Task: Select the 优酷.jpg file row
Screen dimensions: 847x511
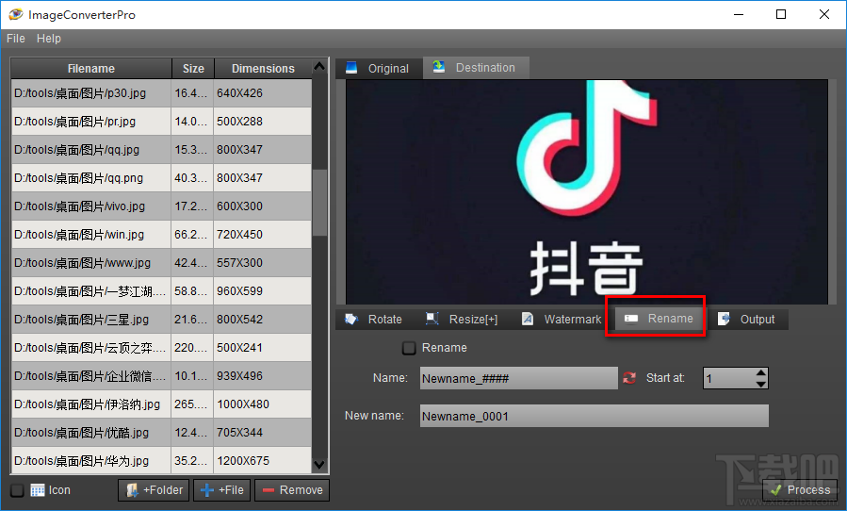Action: (x=161, y=433)
